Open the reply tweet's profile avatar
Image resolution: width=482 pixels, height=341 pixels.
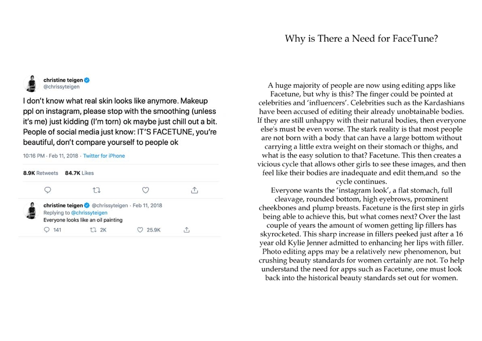pos(31,210)
